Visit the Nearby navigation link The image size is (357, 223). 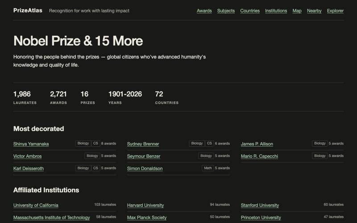coord(314,11)
